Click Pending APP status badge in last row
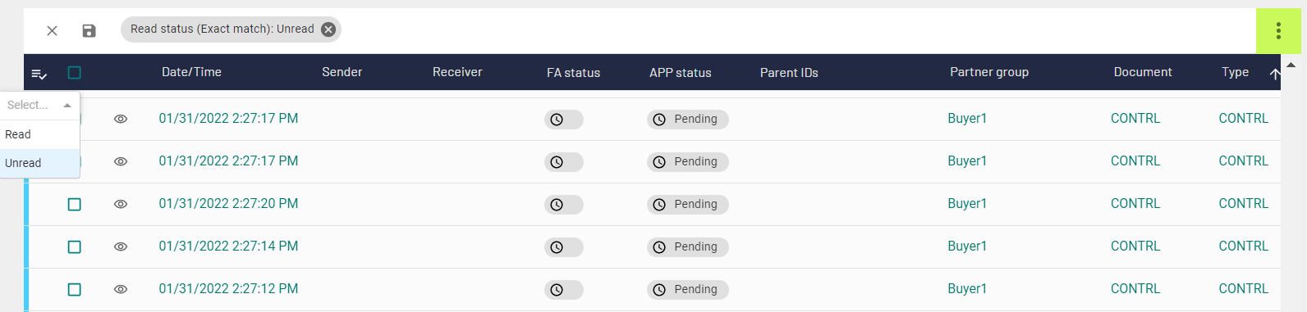This screenshot has height=312, width=1307. pos(688,289)
